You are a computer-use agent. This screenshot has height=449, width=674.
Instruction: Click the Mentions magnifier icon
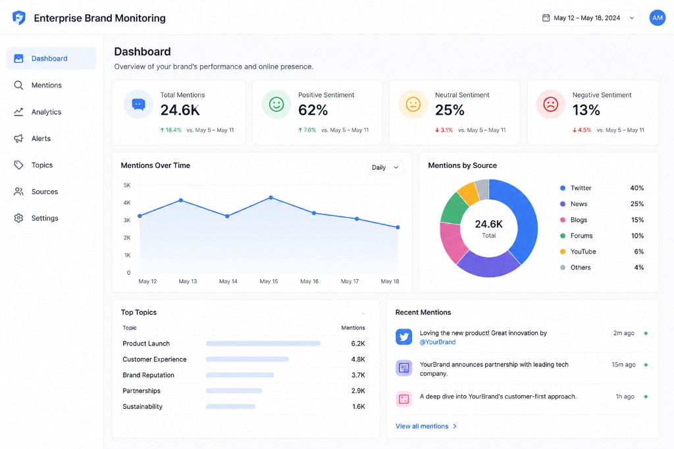coord(18,85)
